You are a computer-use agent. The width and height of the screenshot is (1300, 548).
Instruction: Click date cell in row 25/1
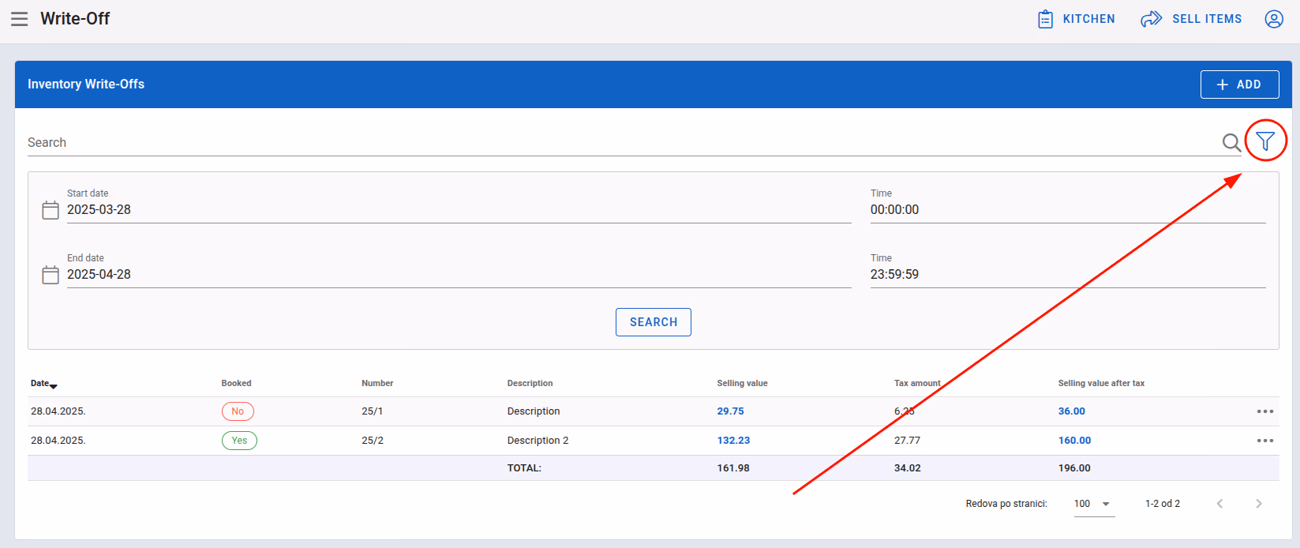[58, 411]
